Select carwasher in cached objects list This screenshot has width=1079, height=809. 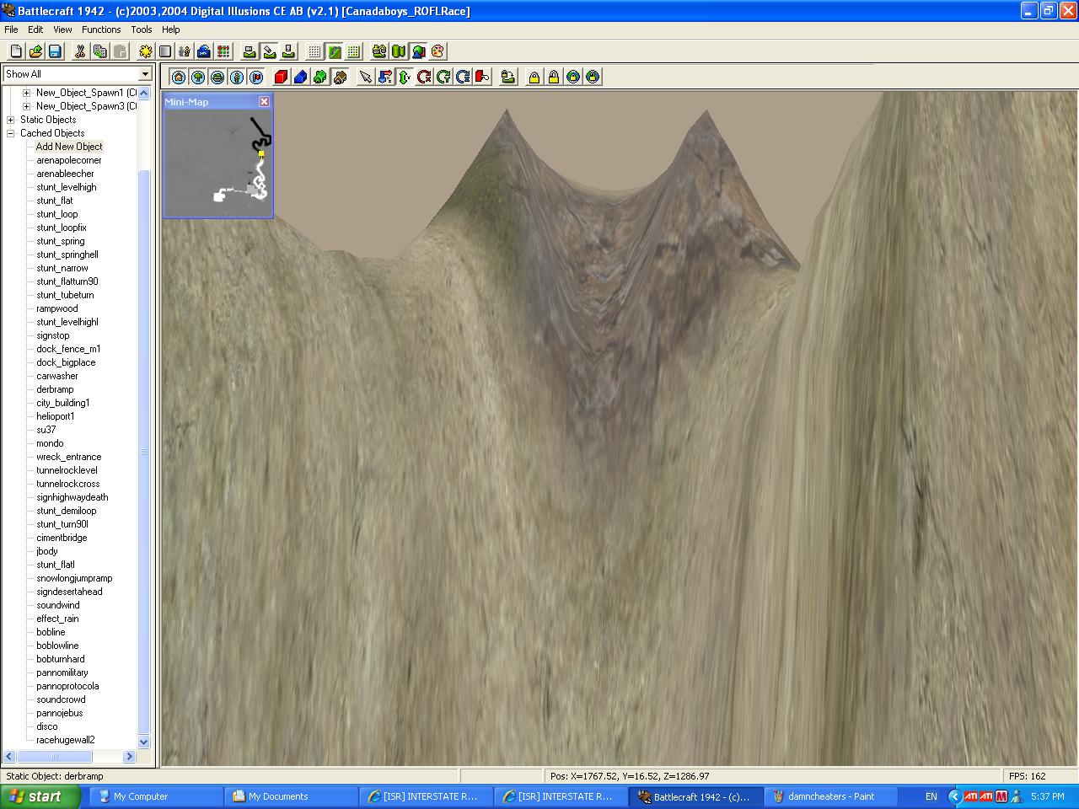57,376
